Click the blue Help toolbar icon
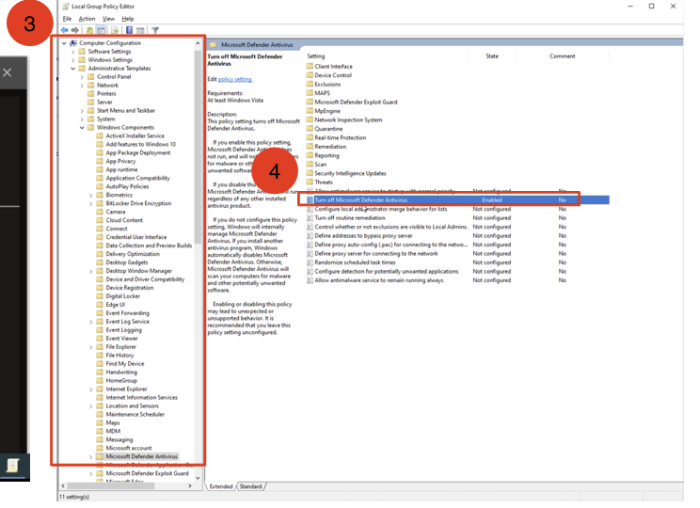Image resolution: width=700 pixels, height=508 pixels. click(129, 30)
